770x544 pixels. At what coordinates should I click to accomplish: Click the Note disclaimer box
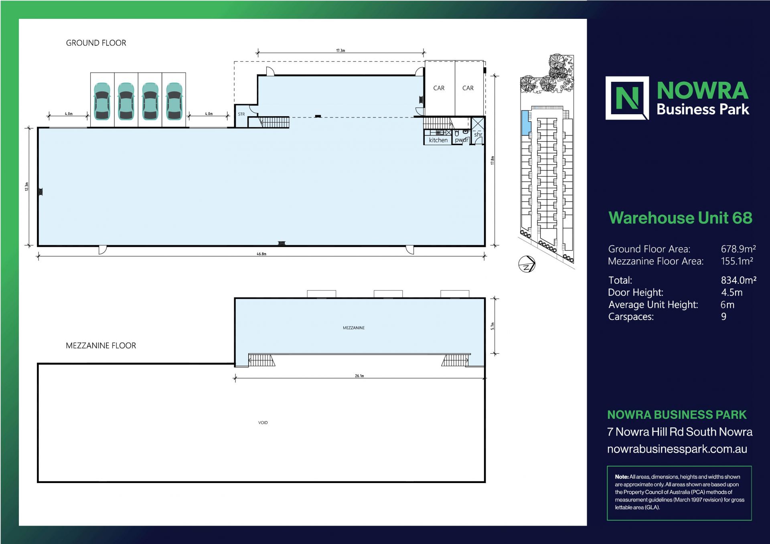(679, 493)
